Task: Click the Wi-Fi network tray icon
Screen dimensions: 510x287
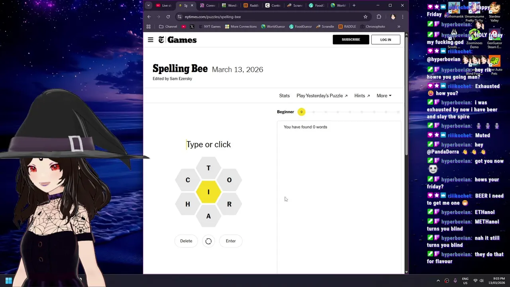Action: click(475, 281)
